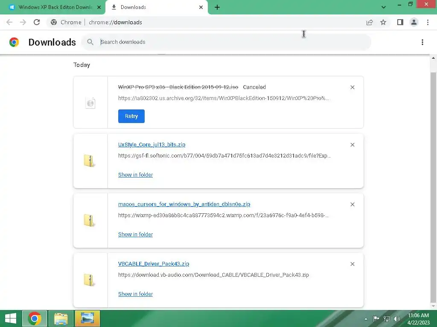Open the Chrome profile avatar menu

tap(414, 22)
